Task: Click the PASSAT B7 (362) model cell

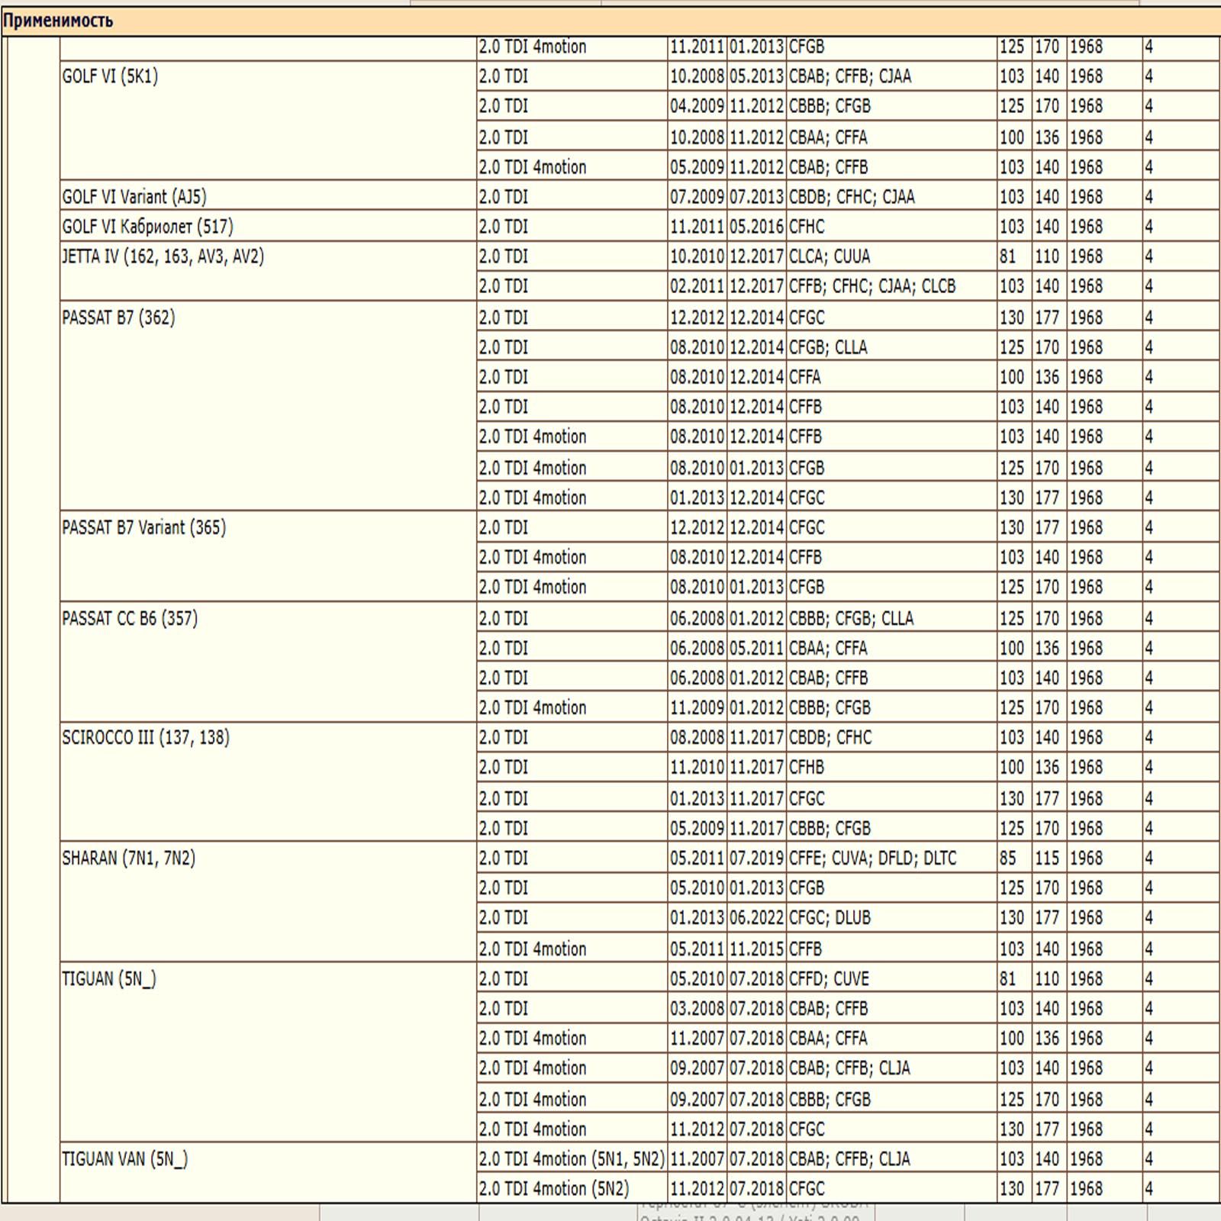Action: (118, 317)
